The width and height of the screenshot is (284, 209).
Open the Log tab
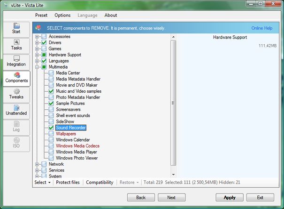coord(16,128)
